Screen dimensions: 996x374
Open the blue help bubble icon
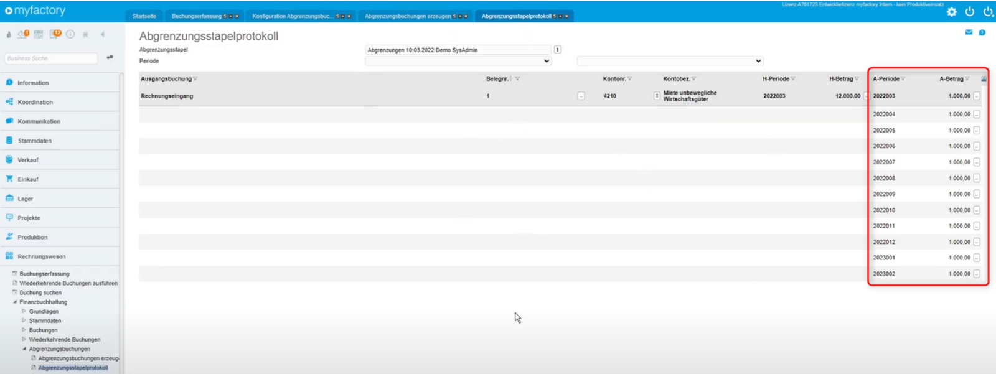(x=982, y=32)
